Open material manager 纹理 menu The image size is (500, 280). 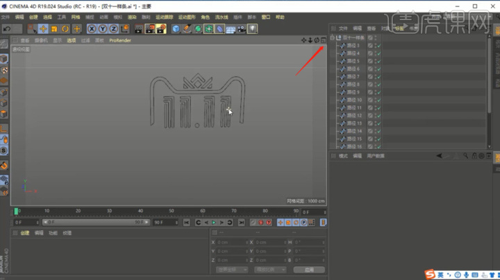coord(67,233)
